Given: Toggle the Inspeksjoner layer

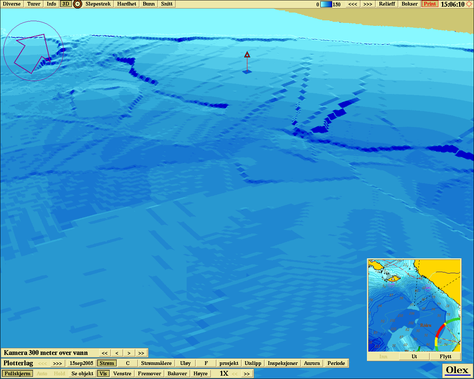Looking at the screenshot, I should [283, 363].
